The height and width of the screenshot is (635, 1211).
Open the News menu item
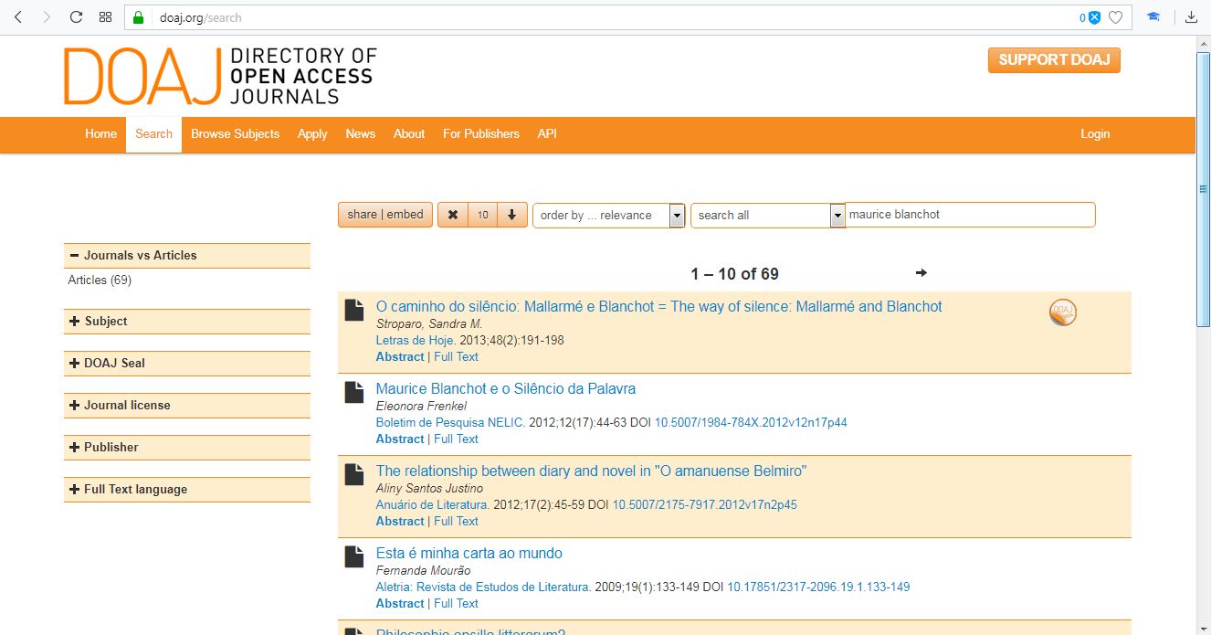tap(361, 133)
